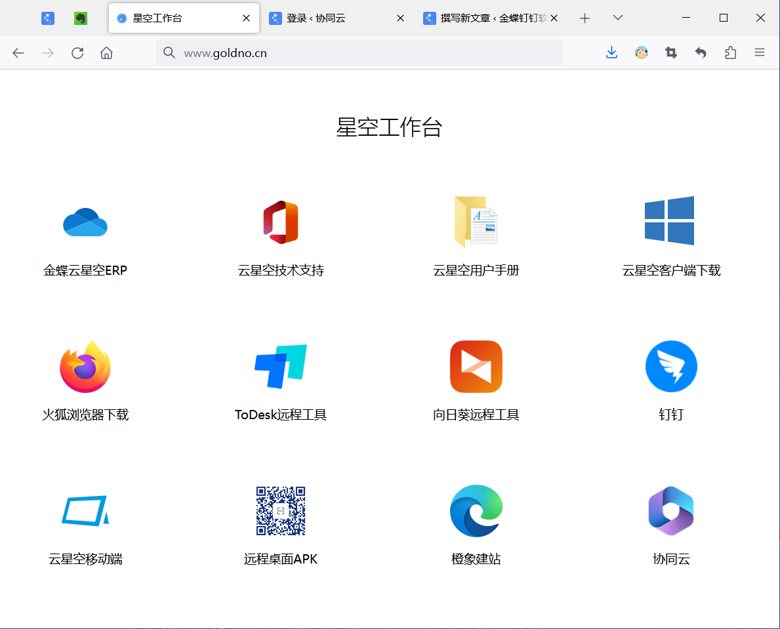Click the 向日葵远程工具 label
Viewport: 780px width, 629px height.
476,415
